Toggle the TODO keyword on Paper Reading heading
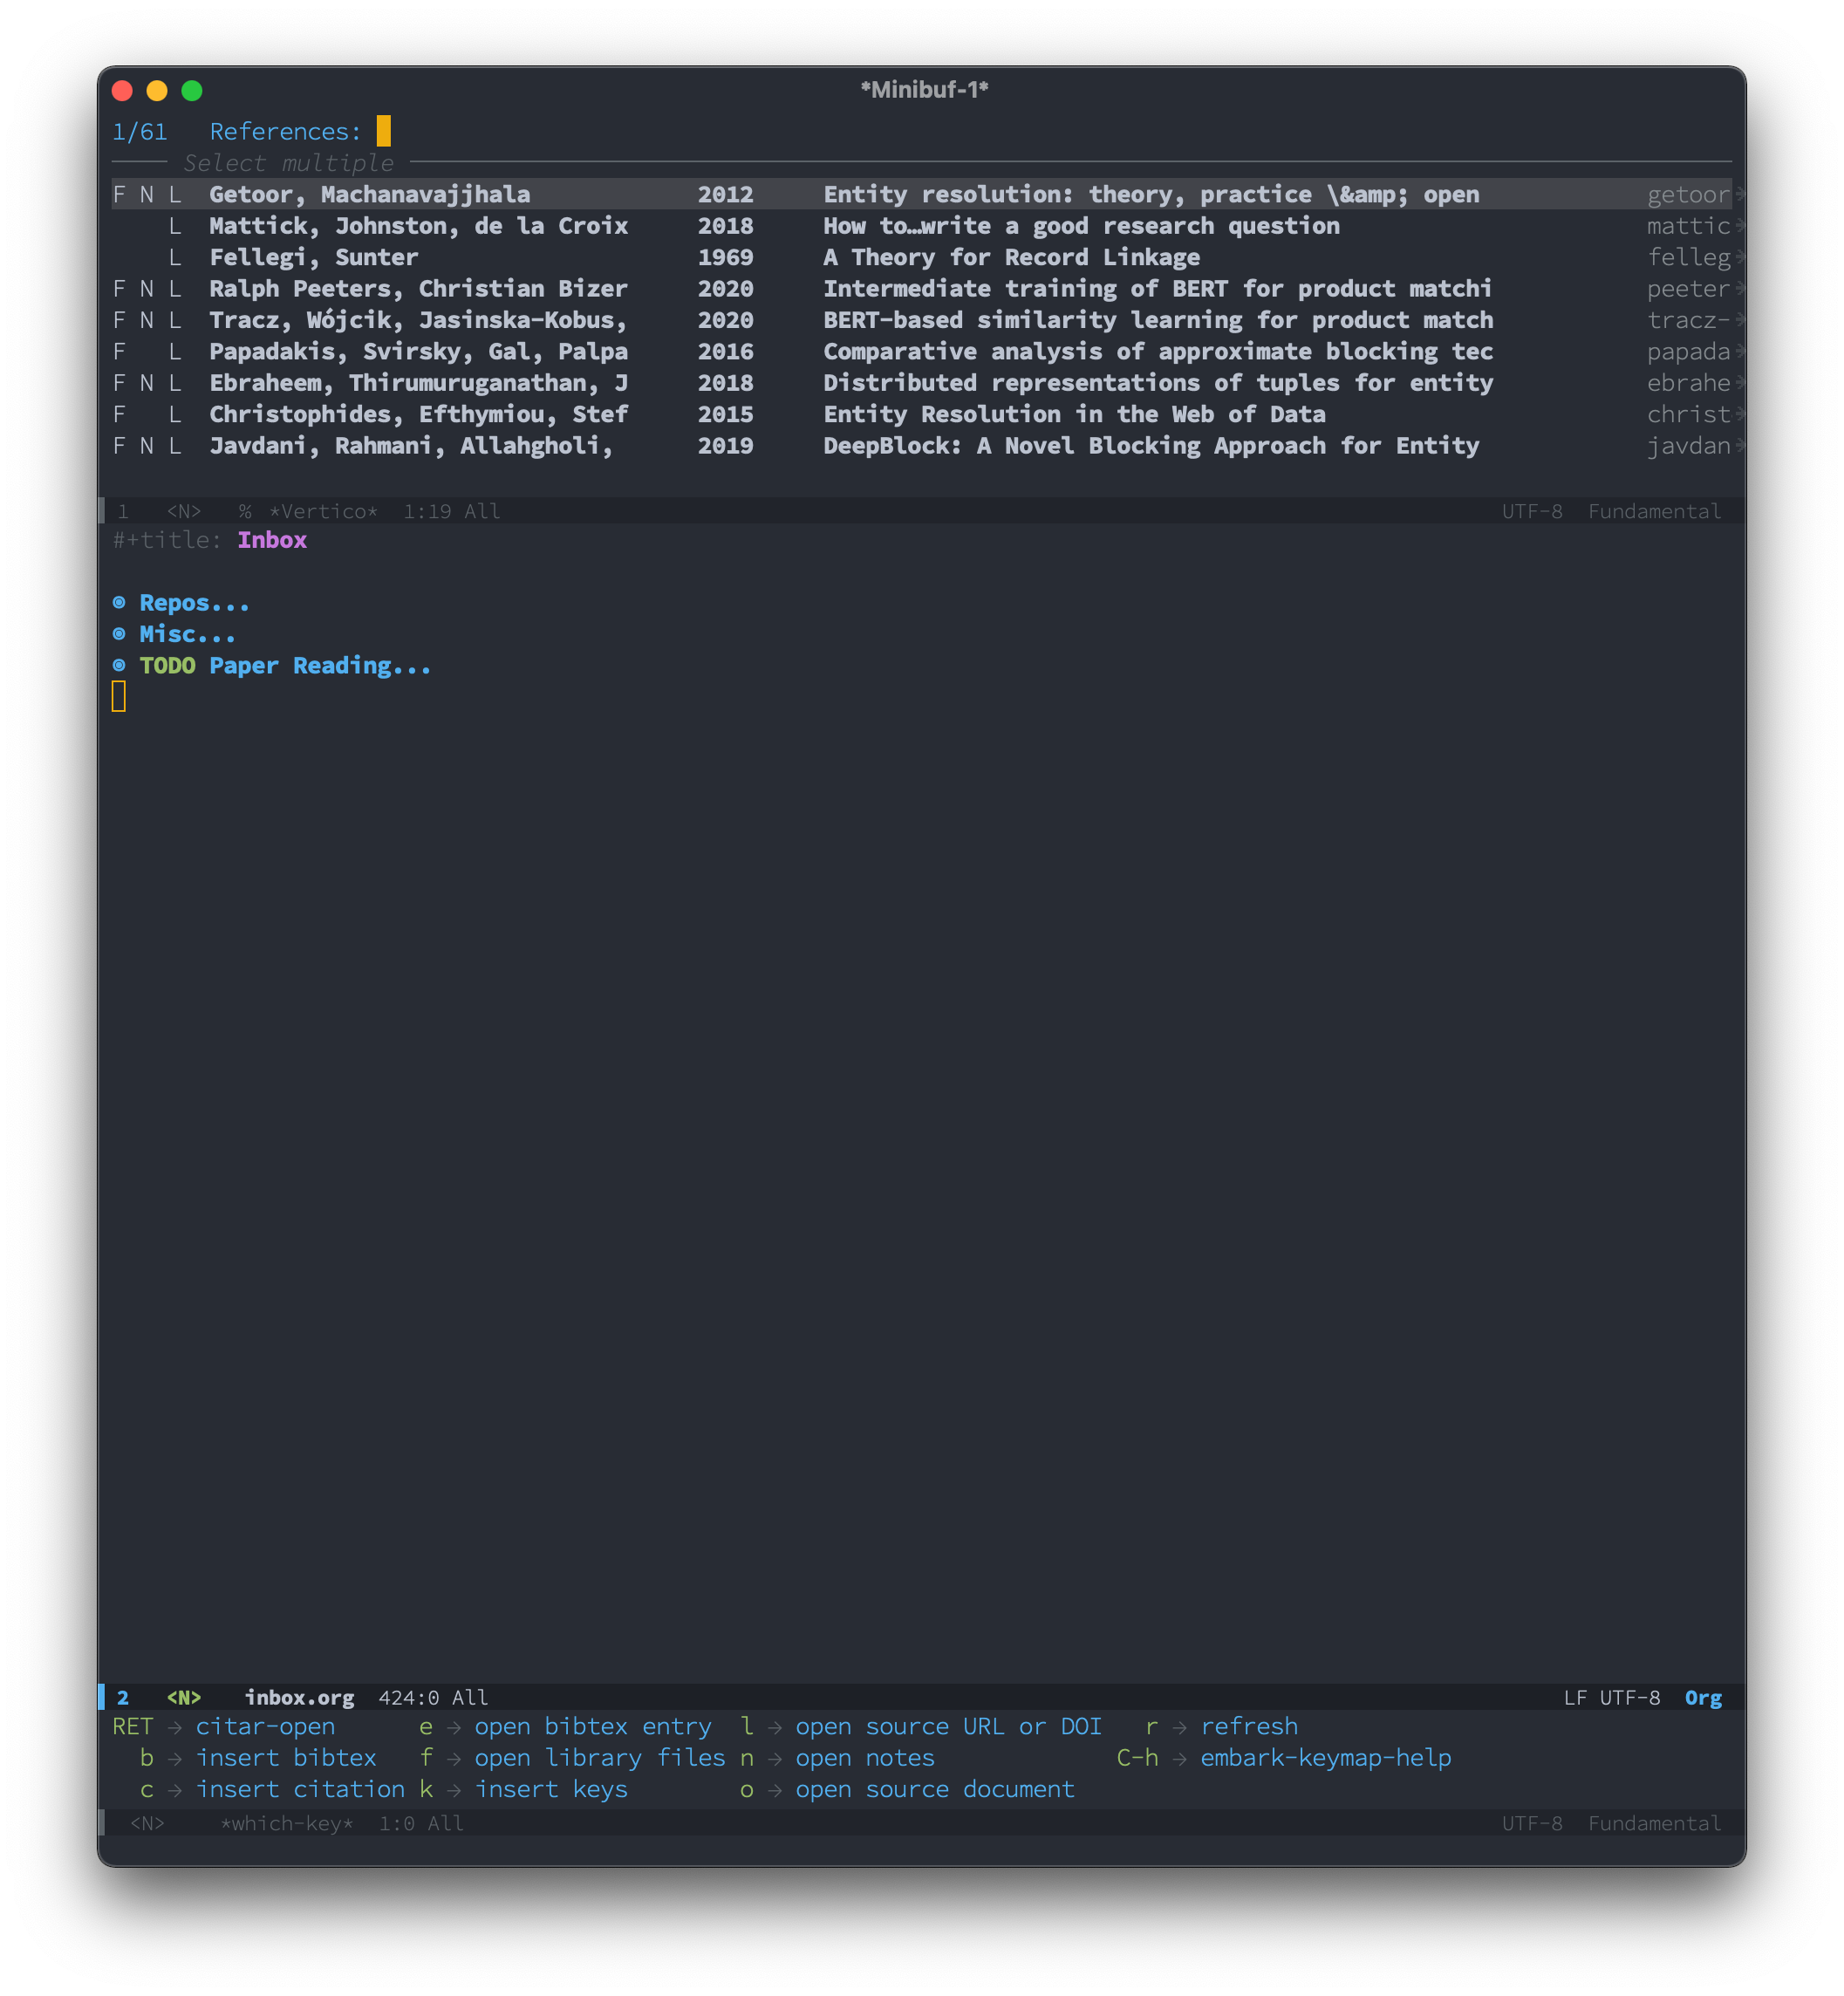Image resolution: width=1844 pixels, height=1996 pixels. (167, 665)
